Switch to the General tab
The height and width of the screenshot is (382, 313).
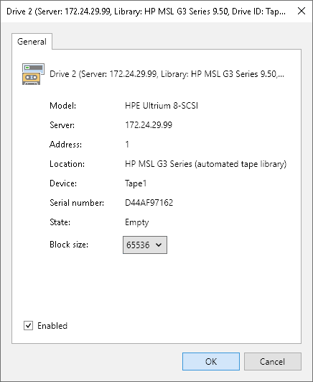32,42
